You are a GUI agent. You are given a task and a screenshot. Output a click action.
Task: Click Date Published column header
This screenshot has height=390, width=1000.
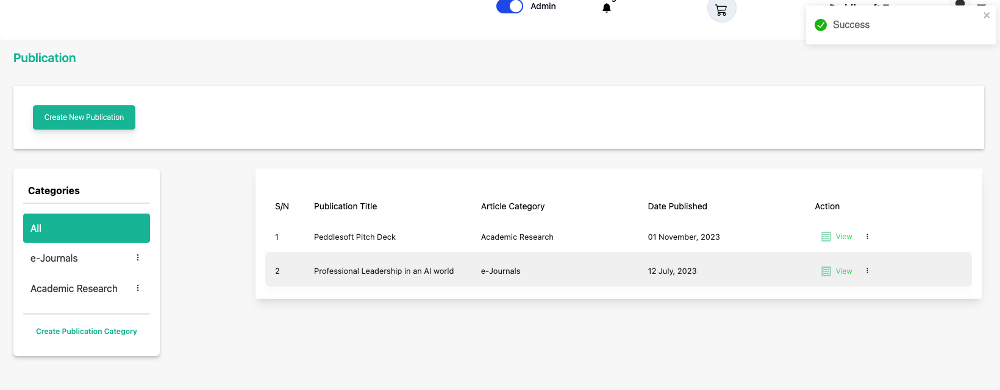(x=677, y=206)
